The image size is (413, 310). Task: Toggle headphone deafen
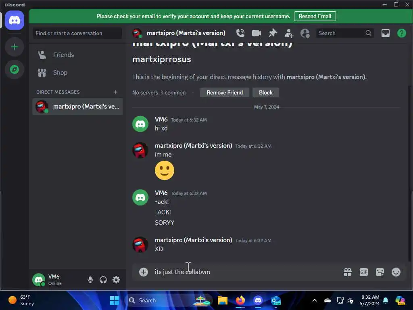click(103, 280)
